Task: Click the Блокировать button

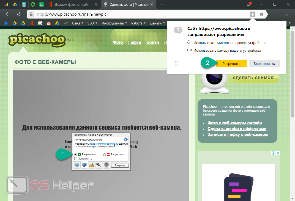Action: (264, 64)
